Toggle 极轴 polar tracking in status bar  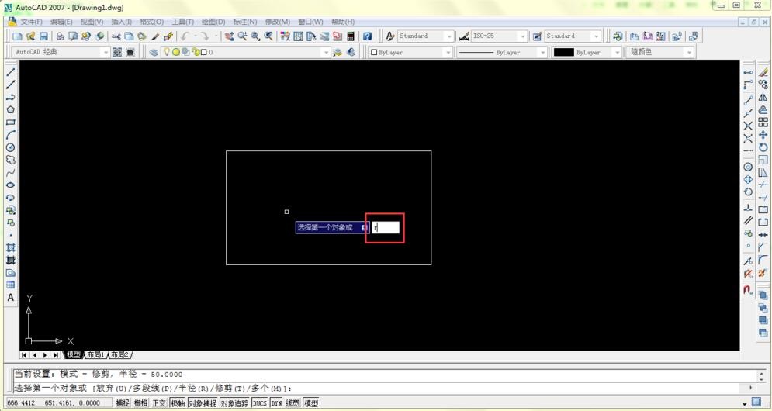click(178, 403)
